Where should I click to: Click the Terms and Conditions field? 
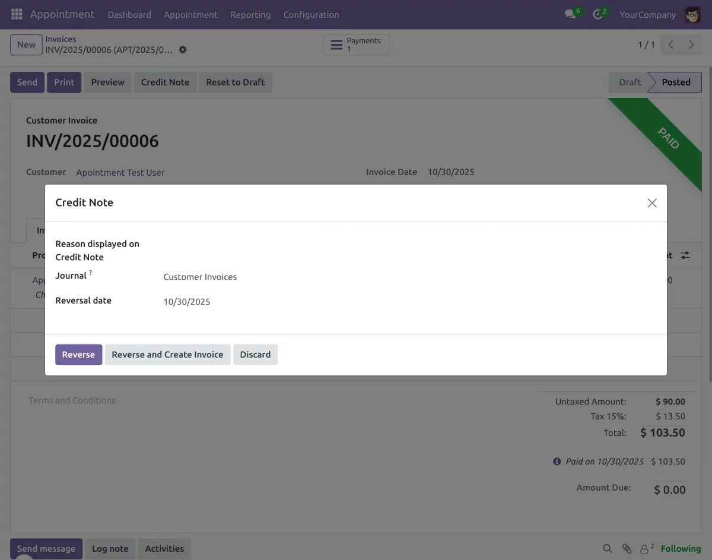pyautogui.click(x=72, y=400)
